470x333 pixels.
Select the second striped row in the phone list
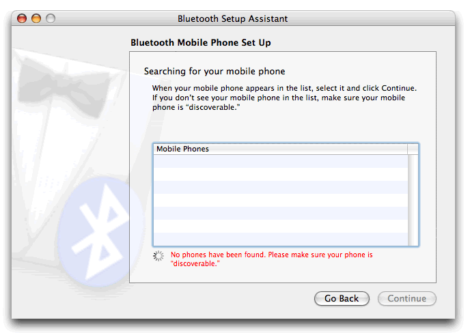(279, 174)
